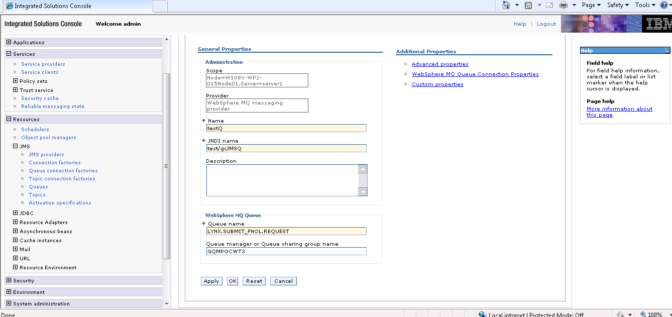Collapse the JMS node
This screenshot has height=317, width=672.
(16, 146)
